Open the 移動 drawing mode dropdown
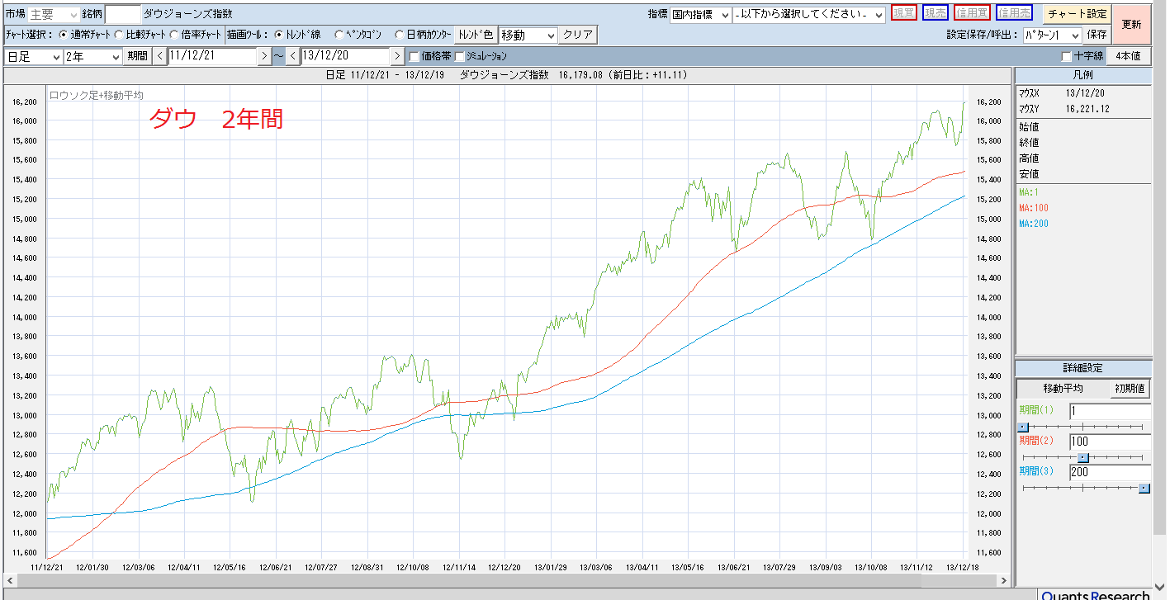 tap(529, 35)
